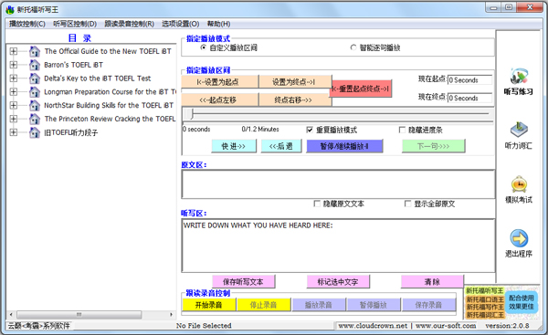Image resolution: width=548 pixels, height=335 pixels.
Task: Start recording with 开始录音 button
Action: pos(209,305)
